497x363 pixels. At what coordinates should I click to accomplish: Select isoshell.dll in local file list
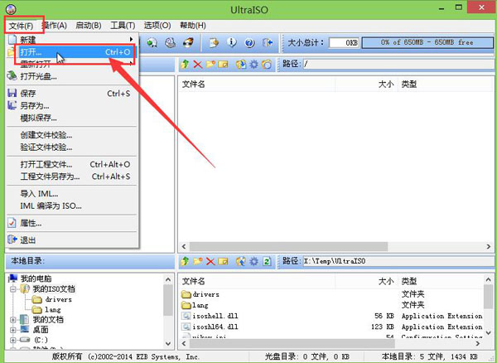click(215, 316)
